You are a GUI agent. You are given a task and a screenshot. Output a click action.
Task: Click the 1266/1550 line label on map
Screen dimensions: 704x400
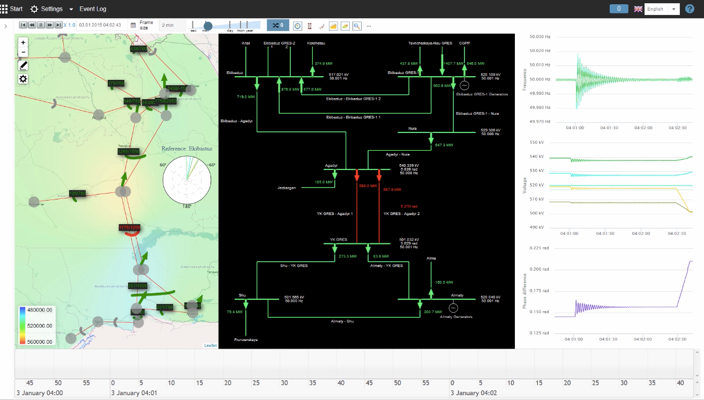pyautogui.click(x=129, y=152)
